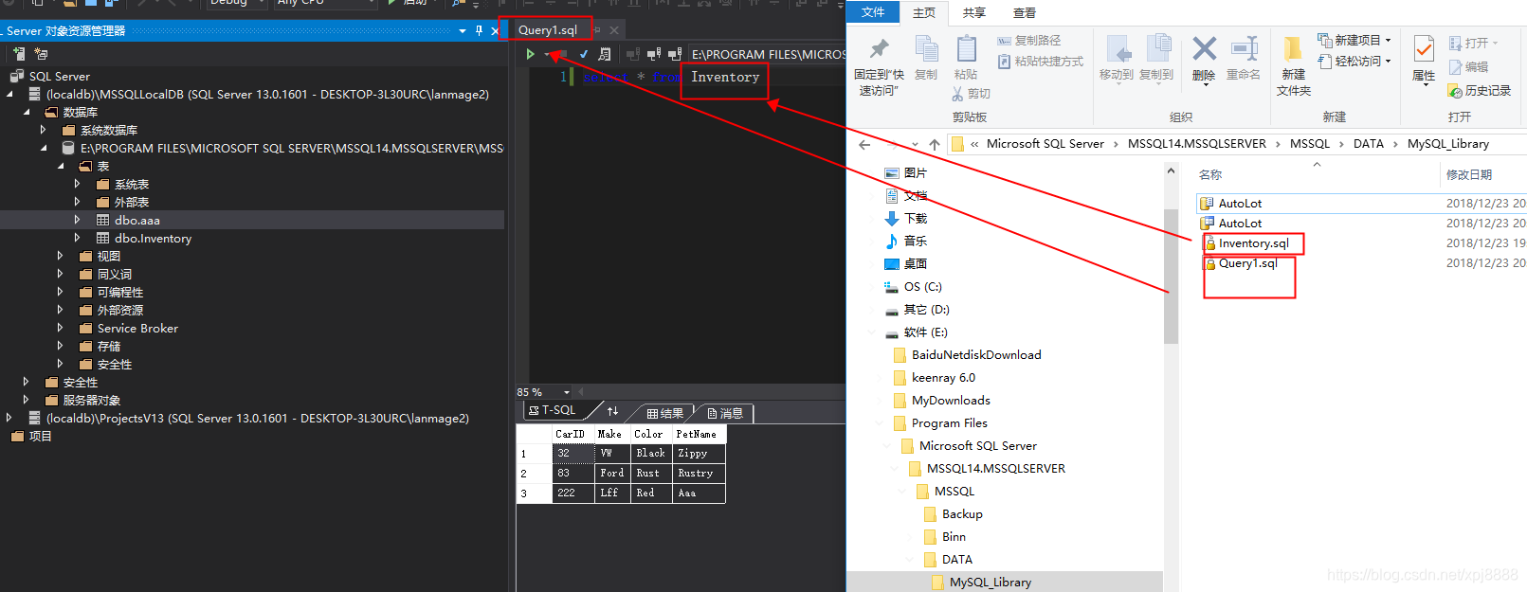Select the Service Broker tree item
1527x592 pixels.
(137, 329)
